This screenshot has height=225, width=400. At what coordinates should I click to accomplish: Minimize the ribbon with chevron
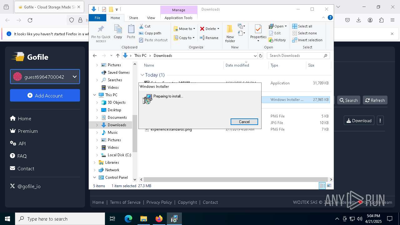(x=323, y=18)
